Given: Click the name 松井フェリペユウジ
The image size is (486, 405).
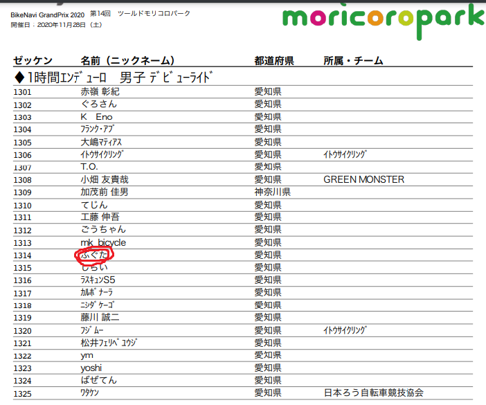Looking at the screenshot, I should coord(109,343).
